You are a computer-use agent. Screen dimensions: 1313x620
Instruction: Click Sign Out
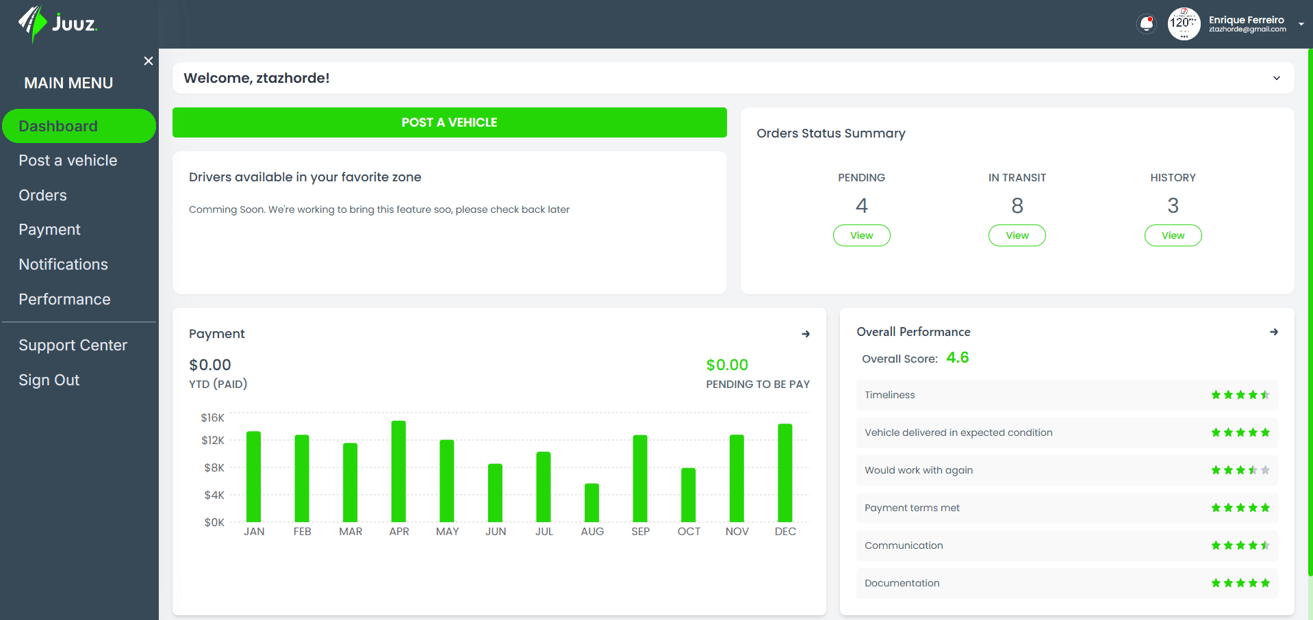pos(49,380)
